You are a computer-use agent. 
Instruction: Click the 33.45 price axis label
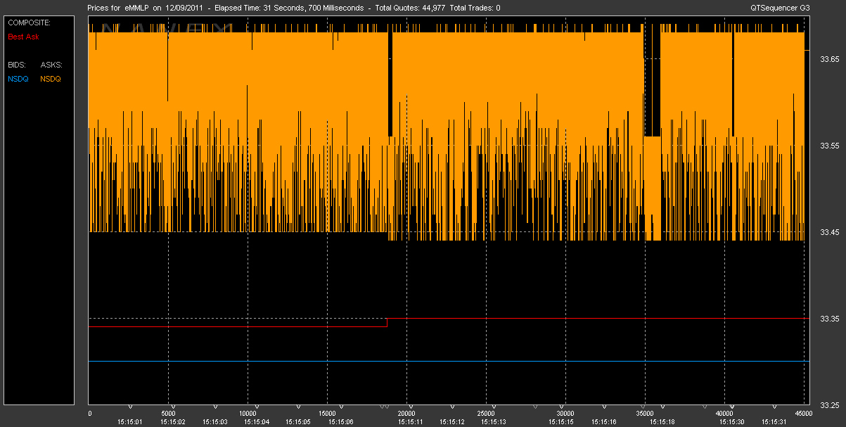831,232
